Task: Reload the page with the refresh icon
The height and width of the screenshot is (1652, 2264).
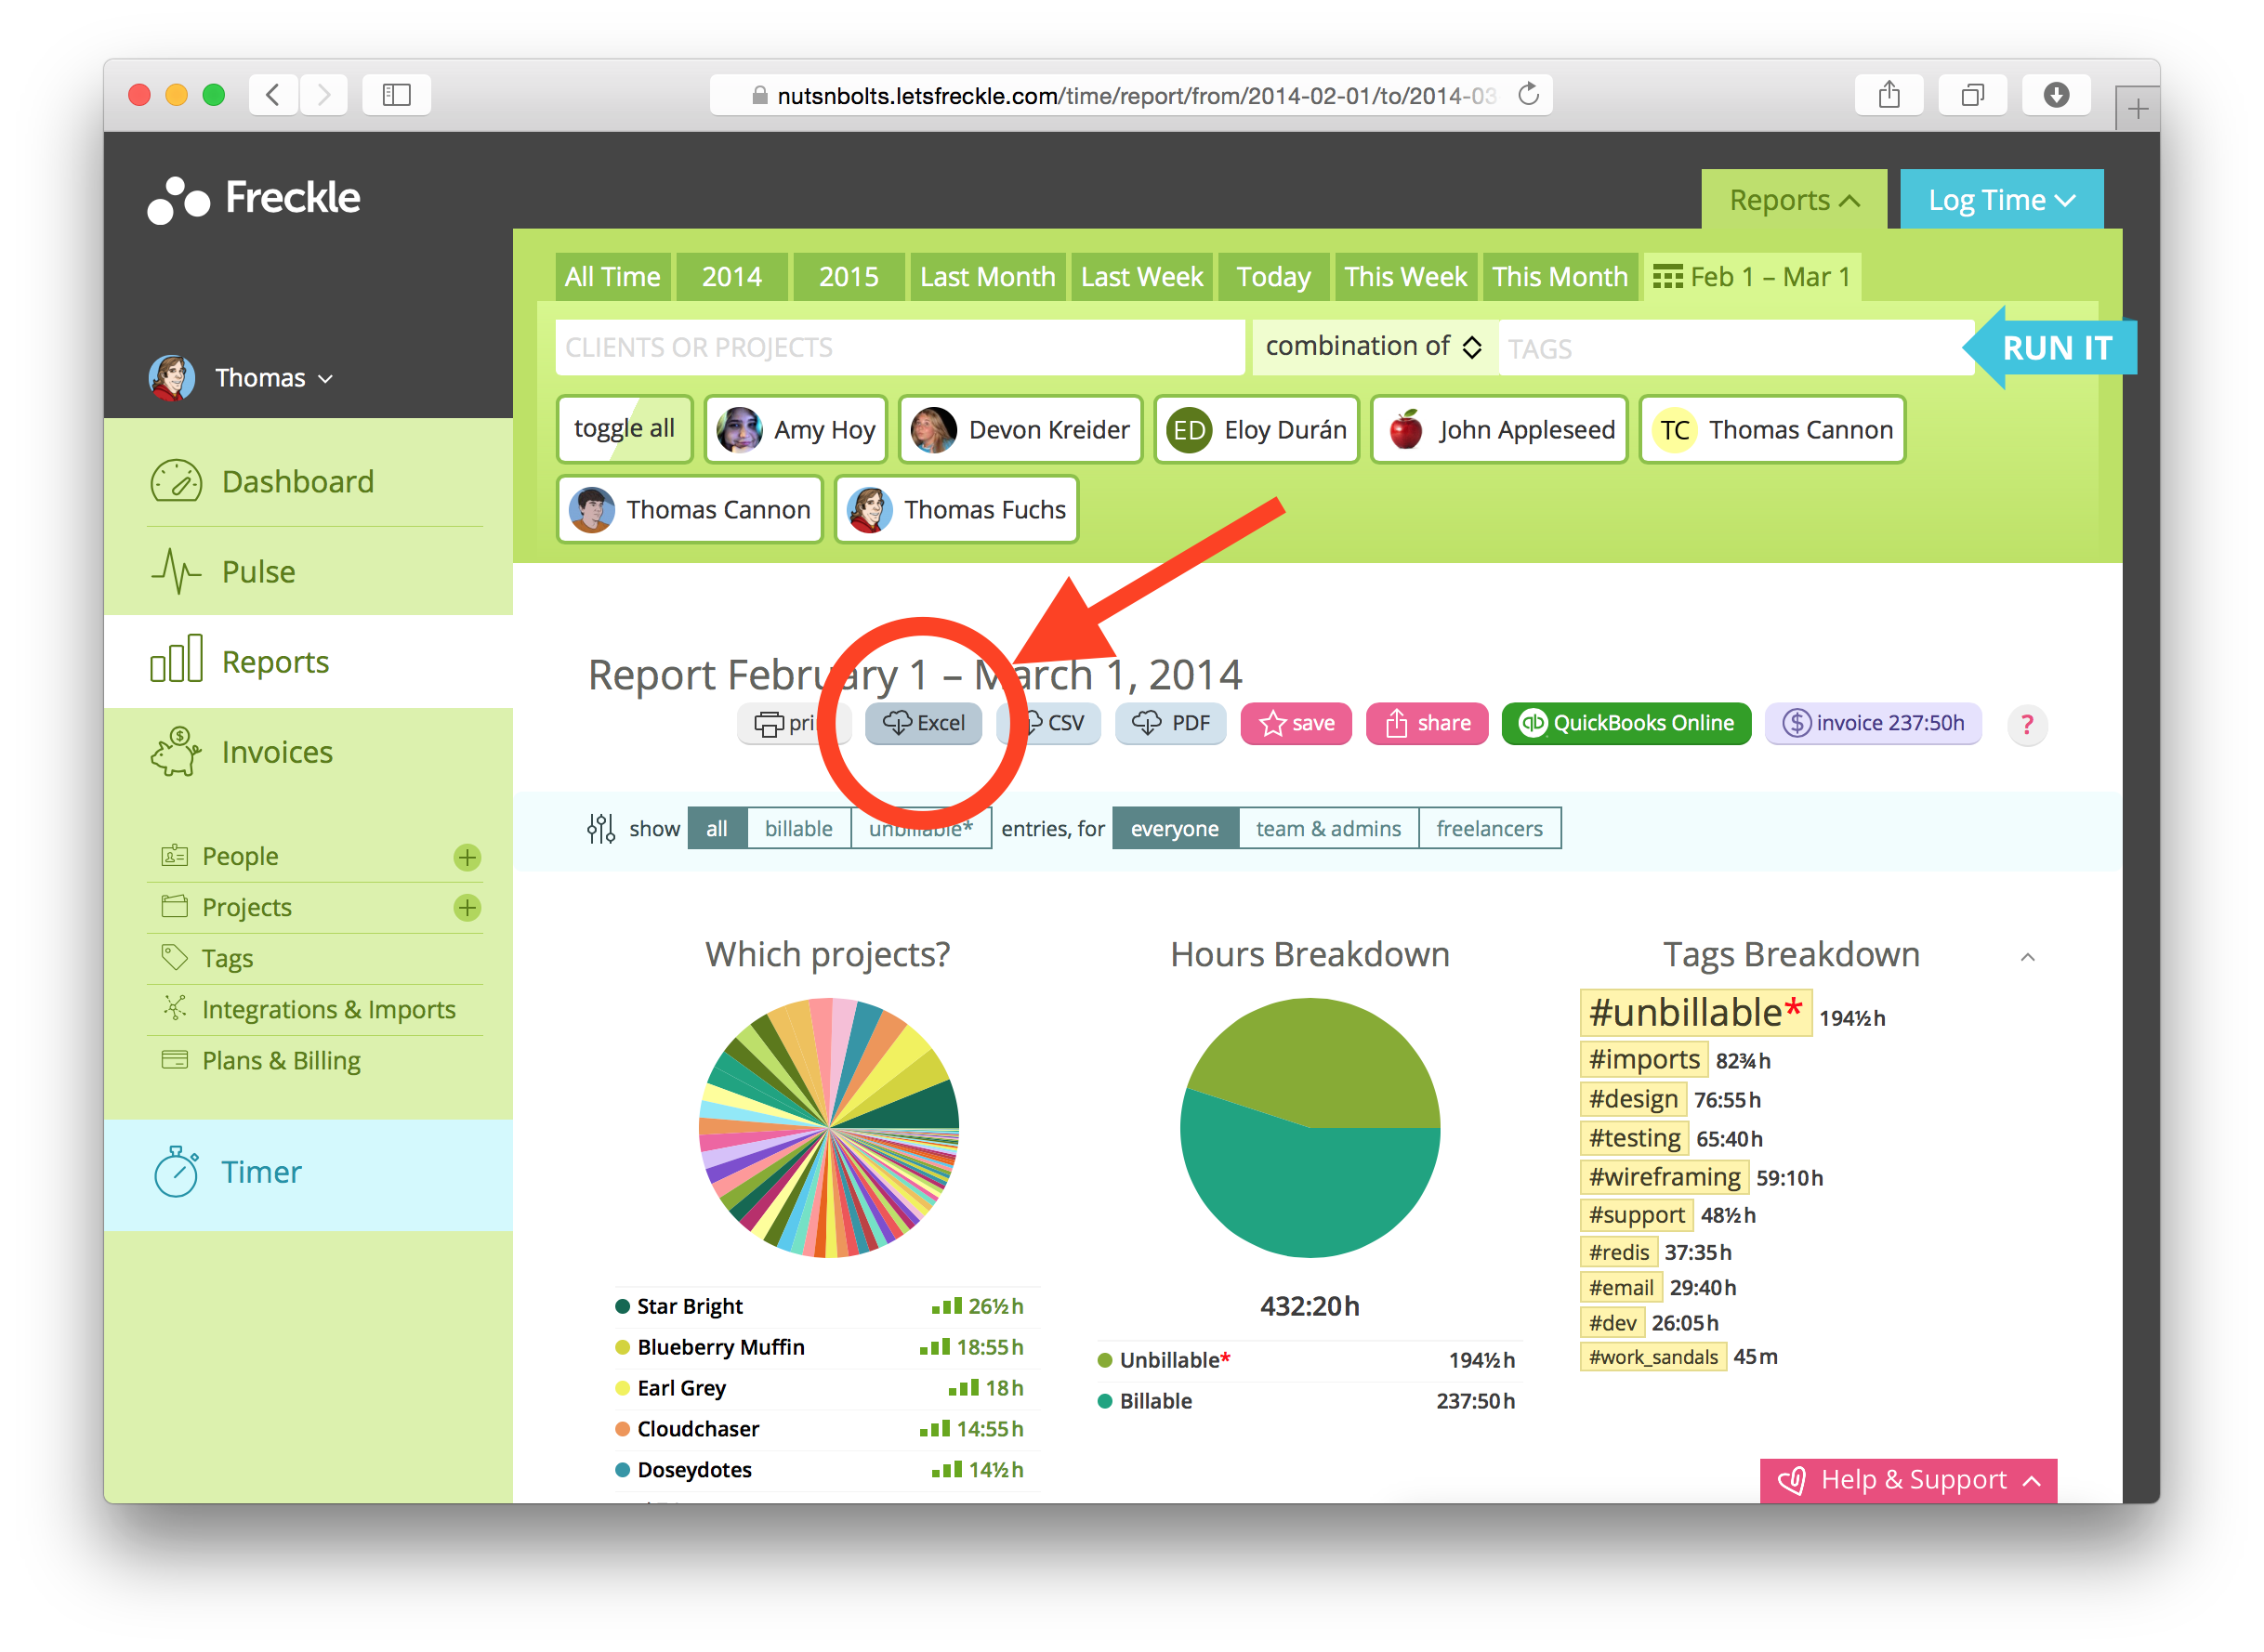Action: pos(1528,95)
